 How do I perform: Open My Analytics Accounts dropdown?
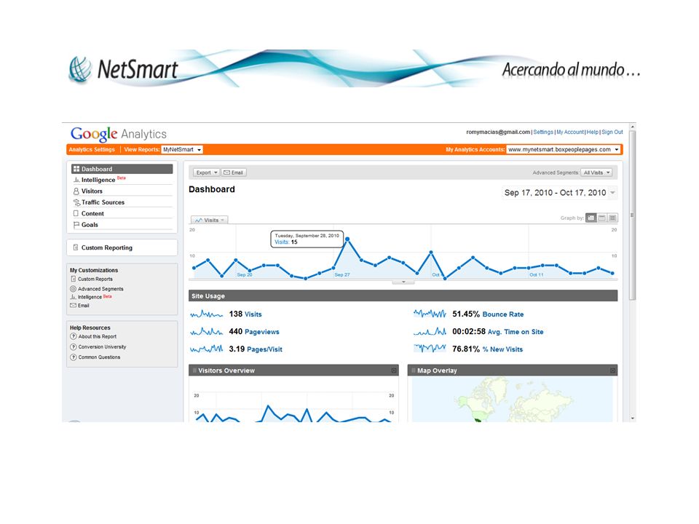coord(564,150)
